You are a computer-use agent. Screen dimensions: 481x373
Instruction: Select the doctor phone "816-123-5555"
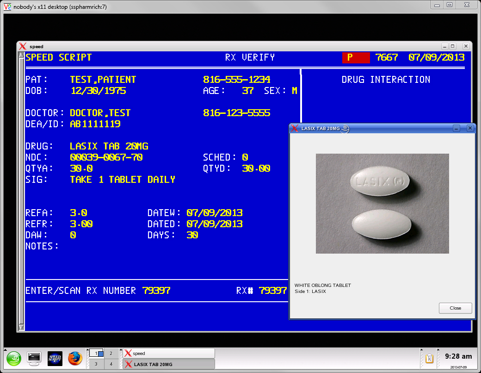pyautogui.click(x=236, y=113)
